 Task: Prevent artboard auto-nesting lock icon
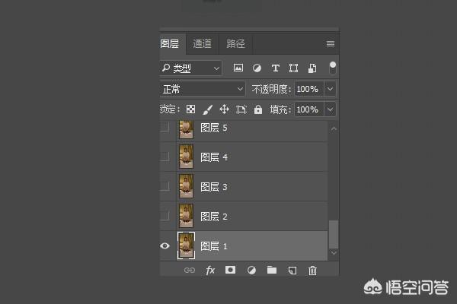(x=241, y=109)
